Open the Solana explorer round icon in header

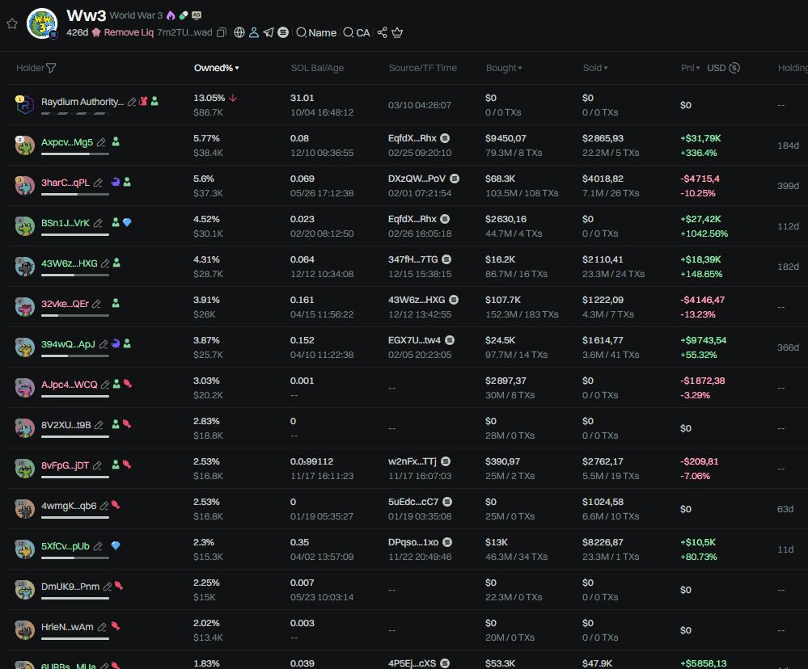pos(283,32)
